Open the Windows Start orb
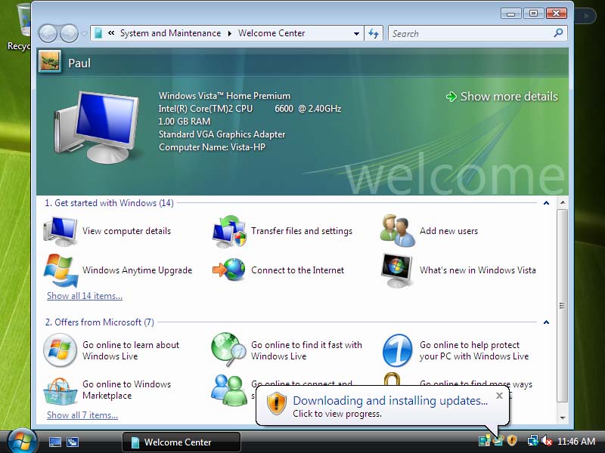 (x=22, y=441)
